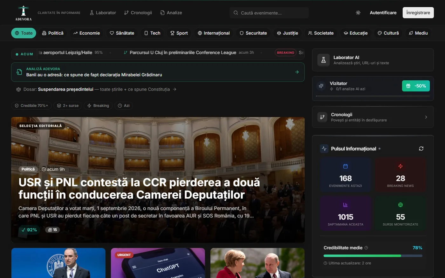
Task: Expand the Cronologii card chevron
Action: point(426,117)
